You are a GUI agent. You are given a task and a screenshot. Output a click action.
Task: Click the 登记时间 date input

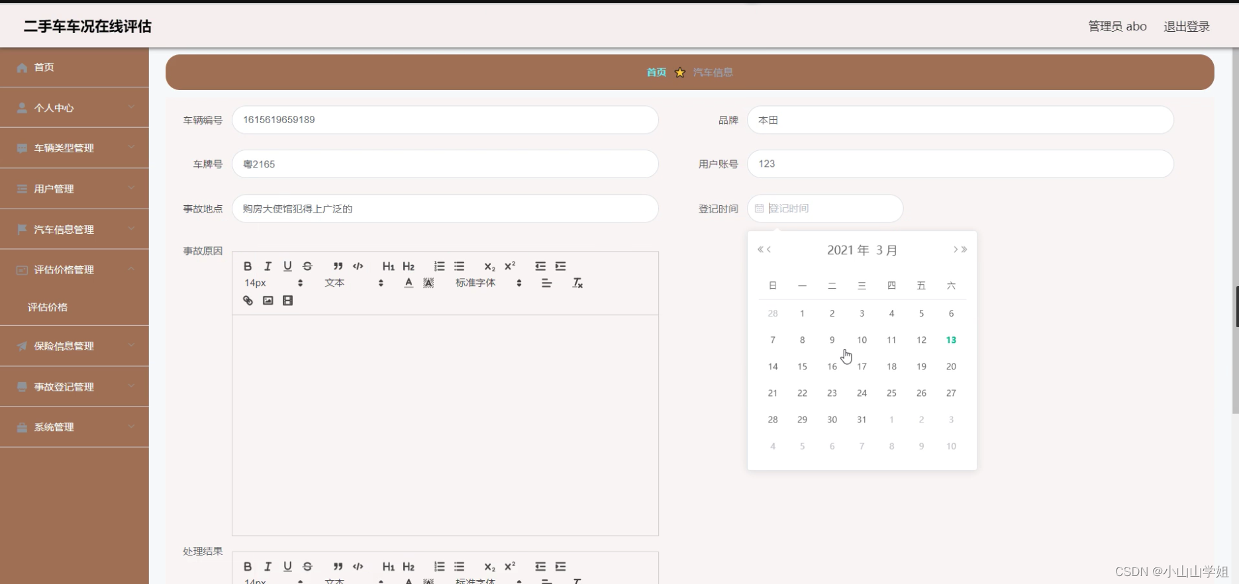[825, 209]
